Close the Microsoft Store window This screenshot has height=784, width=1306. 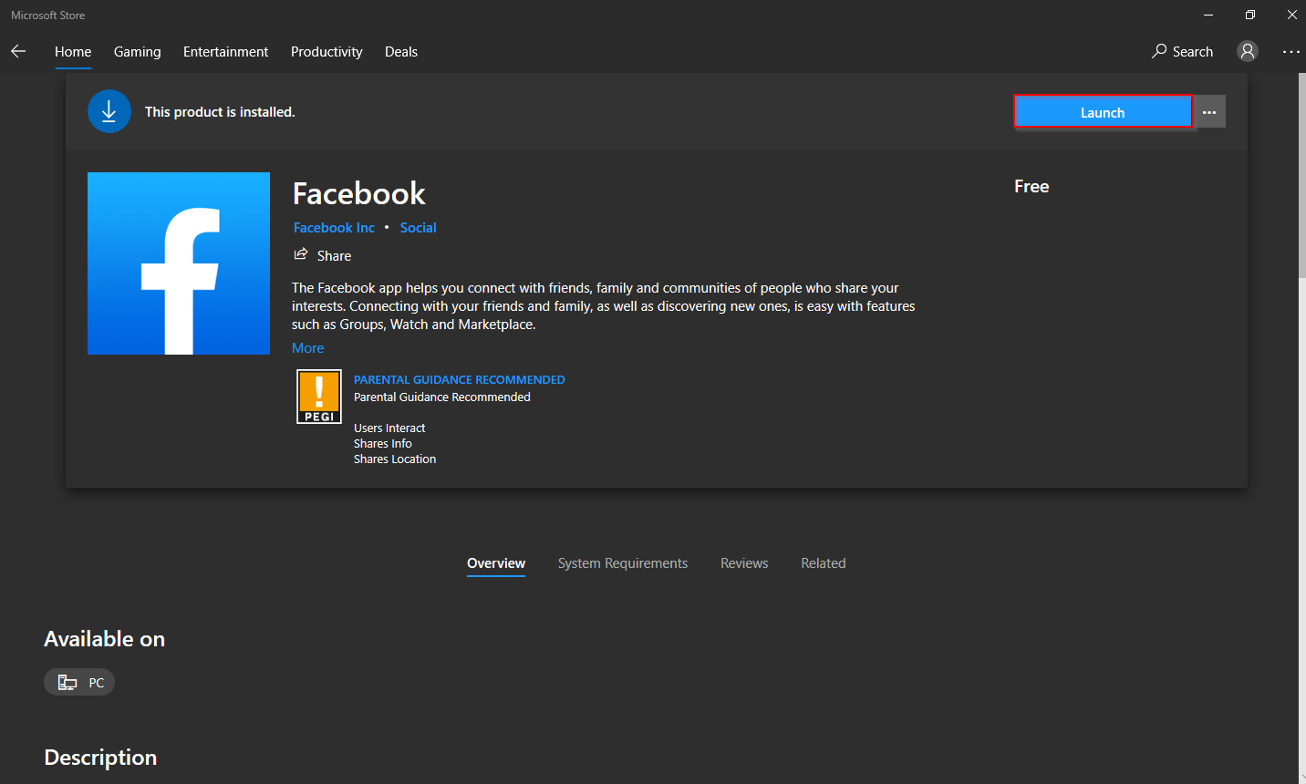[x=1291, y=15]
